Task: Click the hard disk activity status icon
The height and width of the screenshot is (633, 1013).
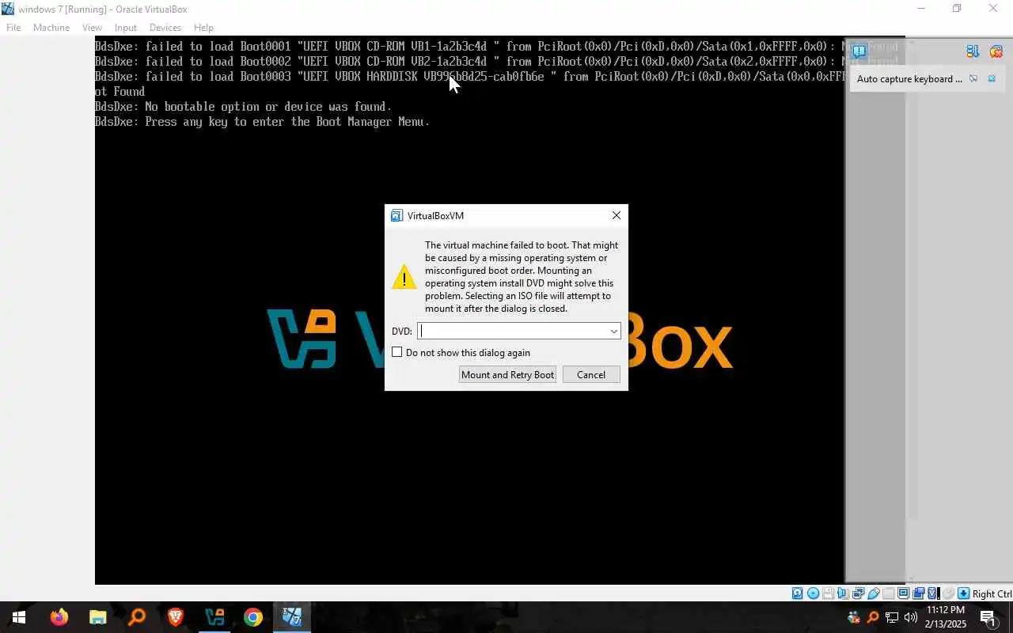Action: tap(797, 593)
